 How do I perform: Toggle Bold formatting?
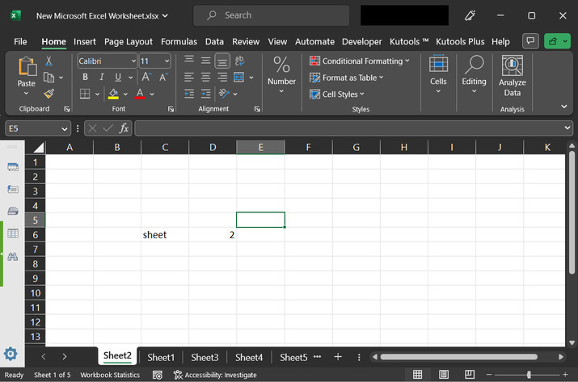[x=85, y=78]
